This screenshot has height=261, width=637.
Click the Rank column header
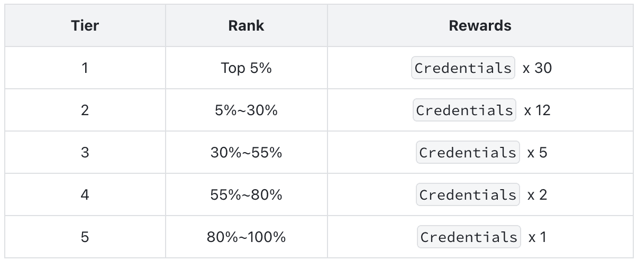click(246, 26)
